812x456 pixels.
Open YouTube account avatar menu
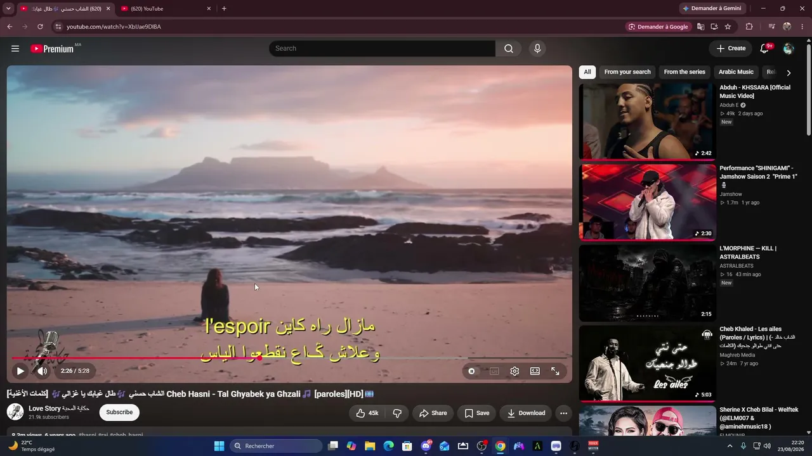[789, 49]
